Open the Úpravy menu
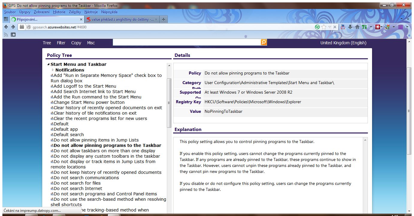Screen dimensions: 414x216 tap(25, 12)
